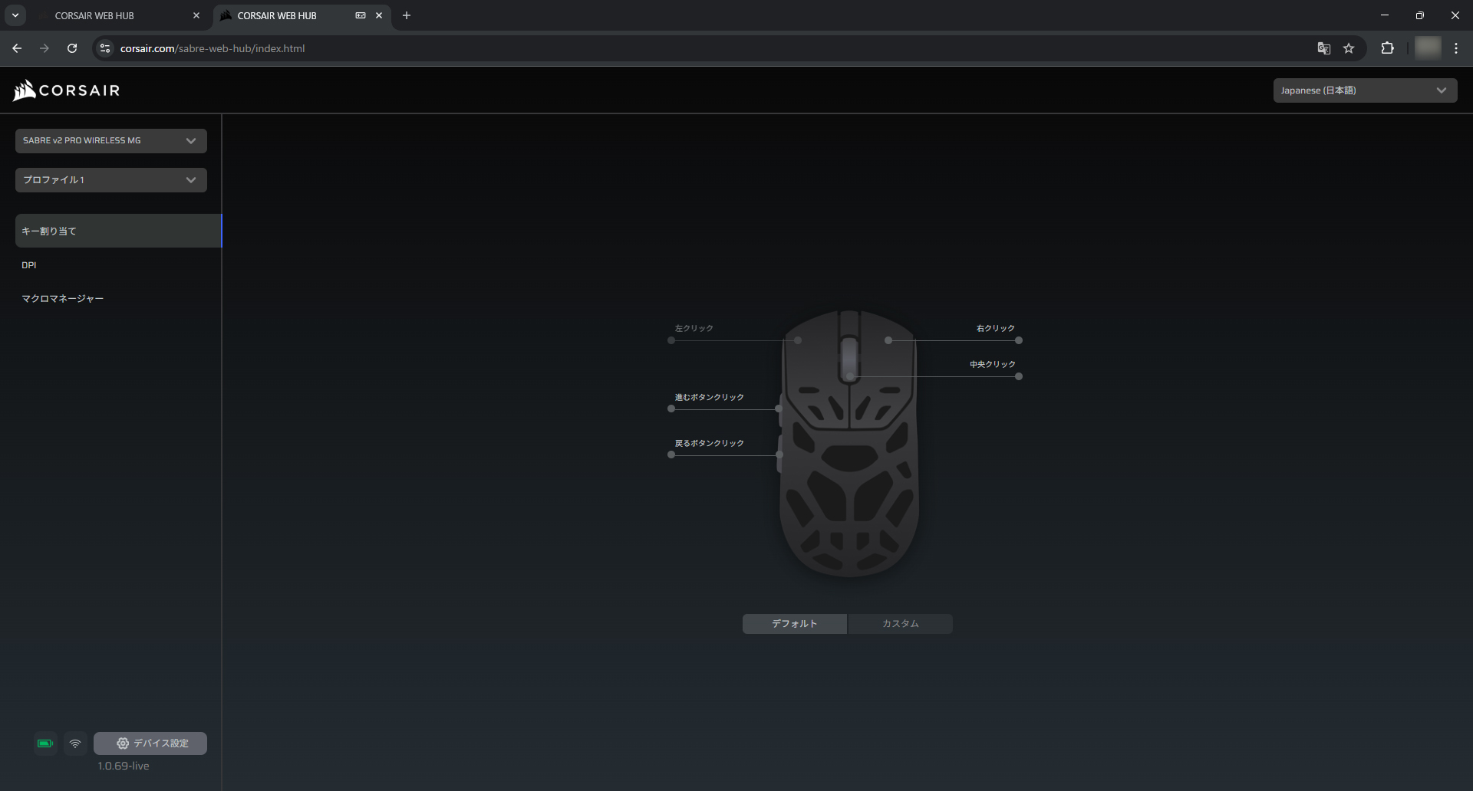The height and width of the screenshot is (791, 1473).
Task: Click the browser profile avatar icon
Action: 1427,48
